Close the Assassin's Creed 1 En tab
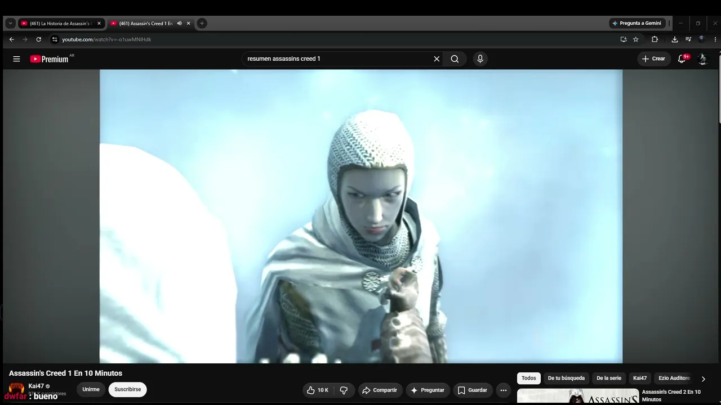 [189, 24]
